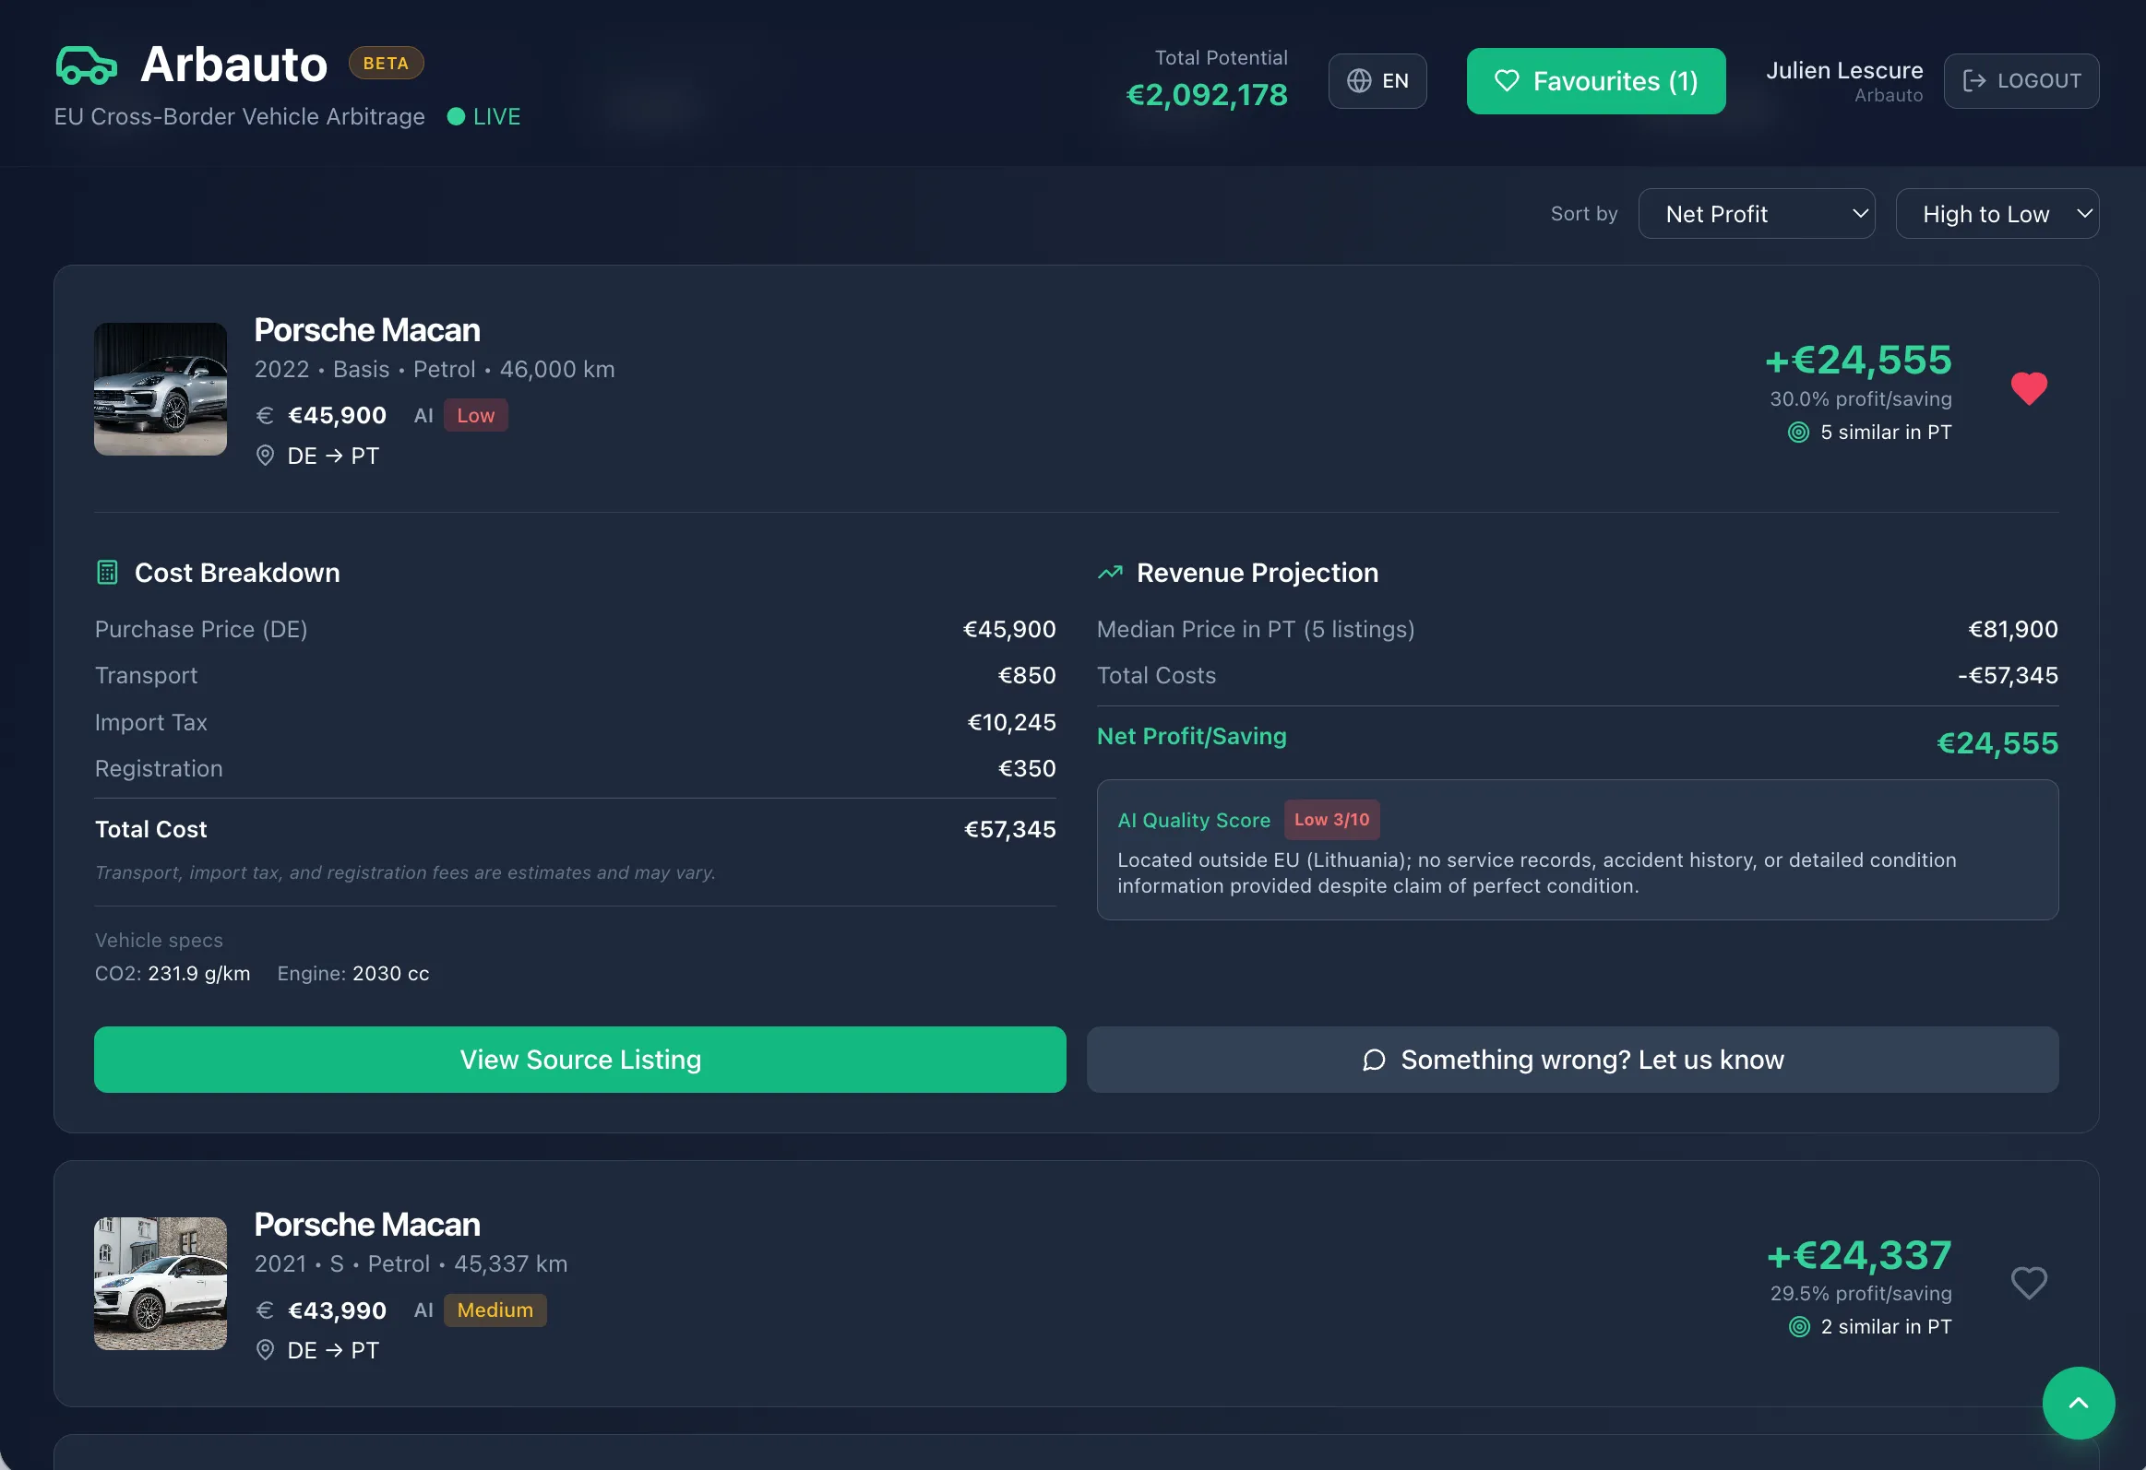Click Median Price in PT value €81,900
Screen dimensions: 2146x1470
click(2013, 629)
